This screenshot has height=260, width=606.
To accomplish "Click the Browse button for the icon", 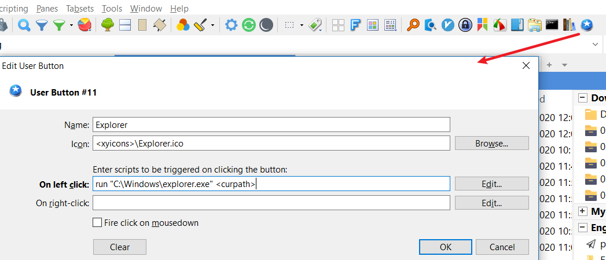I will (x=491, y=143).
